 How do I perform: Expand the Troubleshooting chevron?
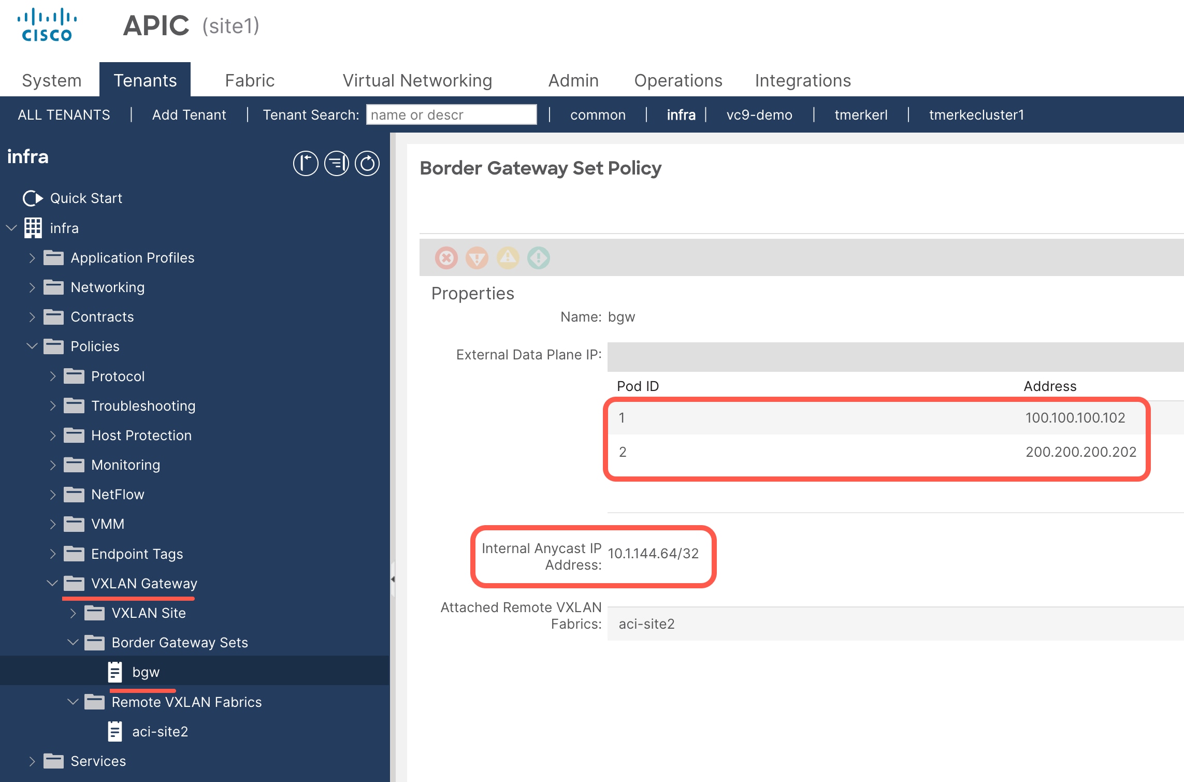tap(52, 406)
